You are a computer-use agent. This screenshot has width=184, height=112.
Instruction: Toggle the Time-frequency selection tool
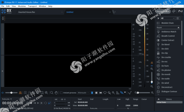(96, 93)
